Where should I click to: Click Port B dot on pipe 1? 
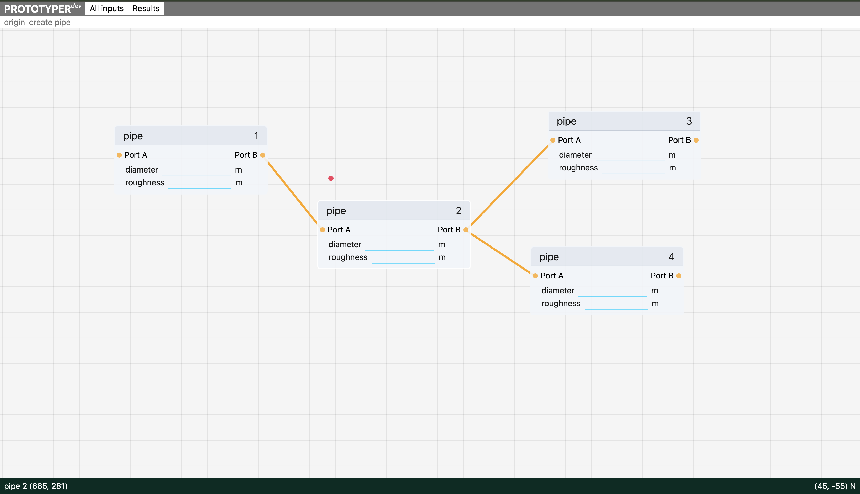263,155
